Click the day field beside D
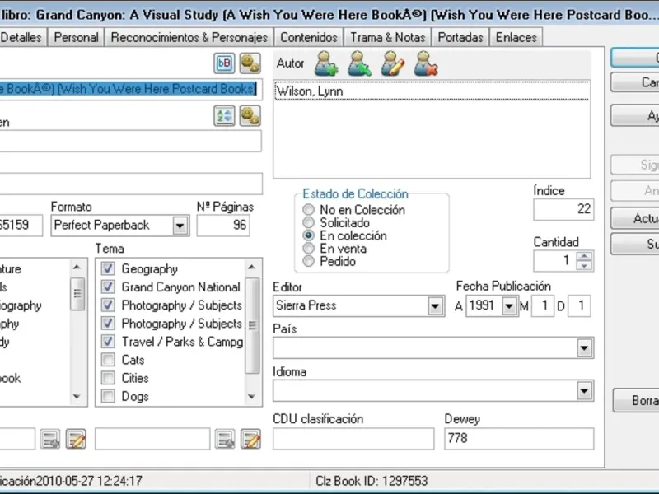 (x=579, y=305)
